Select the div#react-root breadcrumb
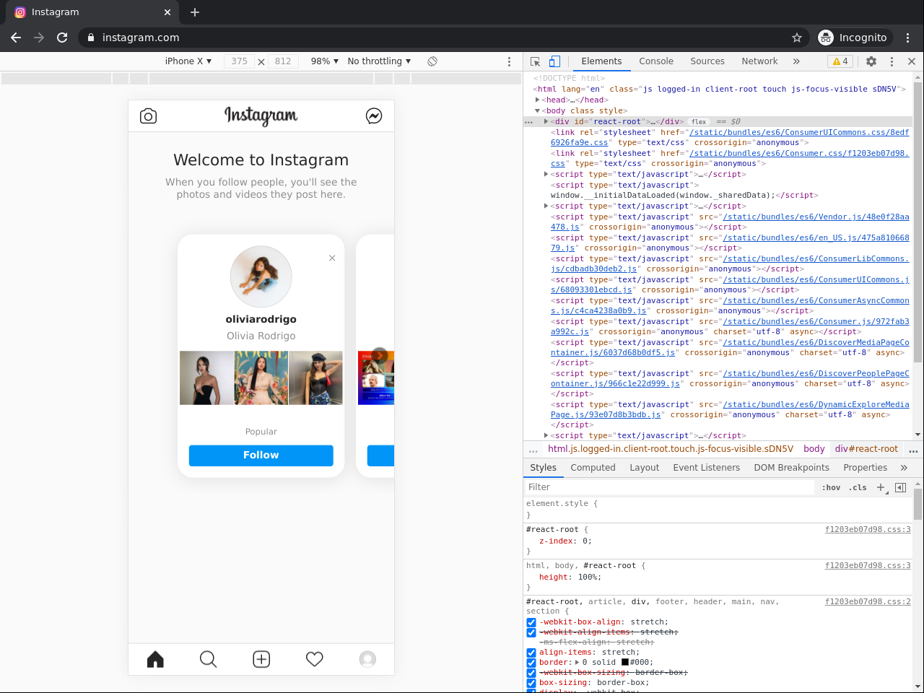The height and width of the screenshot is (693, 924). [866, 449]
